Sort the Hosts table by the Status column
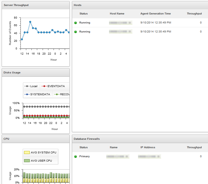The width and height of the screenshot is (208, 184). tap(84, 13)
